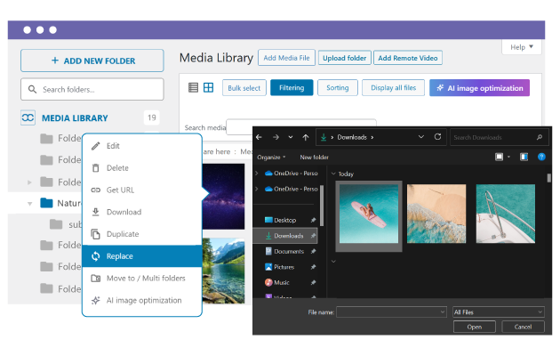Expand the Nature folder tree arrow
This screenshot has width=560, height=356.
click(x=28, y=203)
